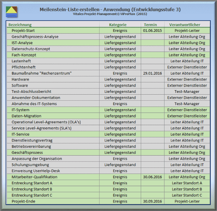Select the Abnahme des IT-Systems cell
Viewport: 217px width, 211px height.
coord(53,104)
